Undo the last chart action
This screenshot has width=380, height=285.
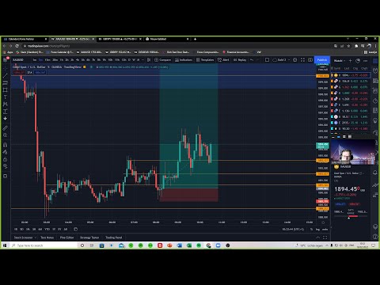click(252, 60)
